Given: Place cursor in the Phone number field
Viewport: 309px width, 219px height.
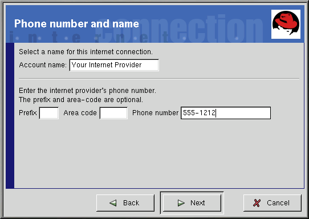Looking at the screenshot, I should [226, 113].
